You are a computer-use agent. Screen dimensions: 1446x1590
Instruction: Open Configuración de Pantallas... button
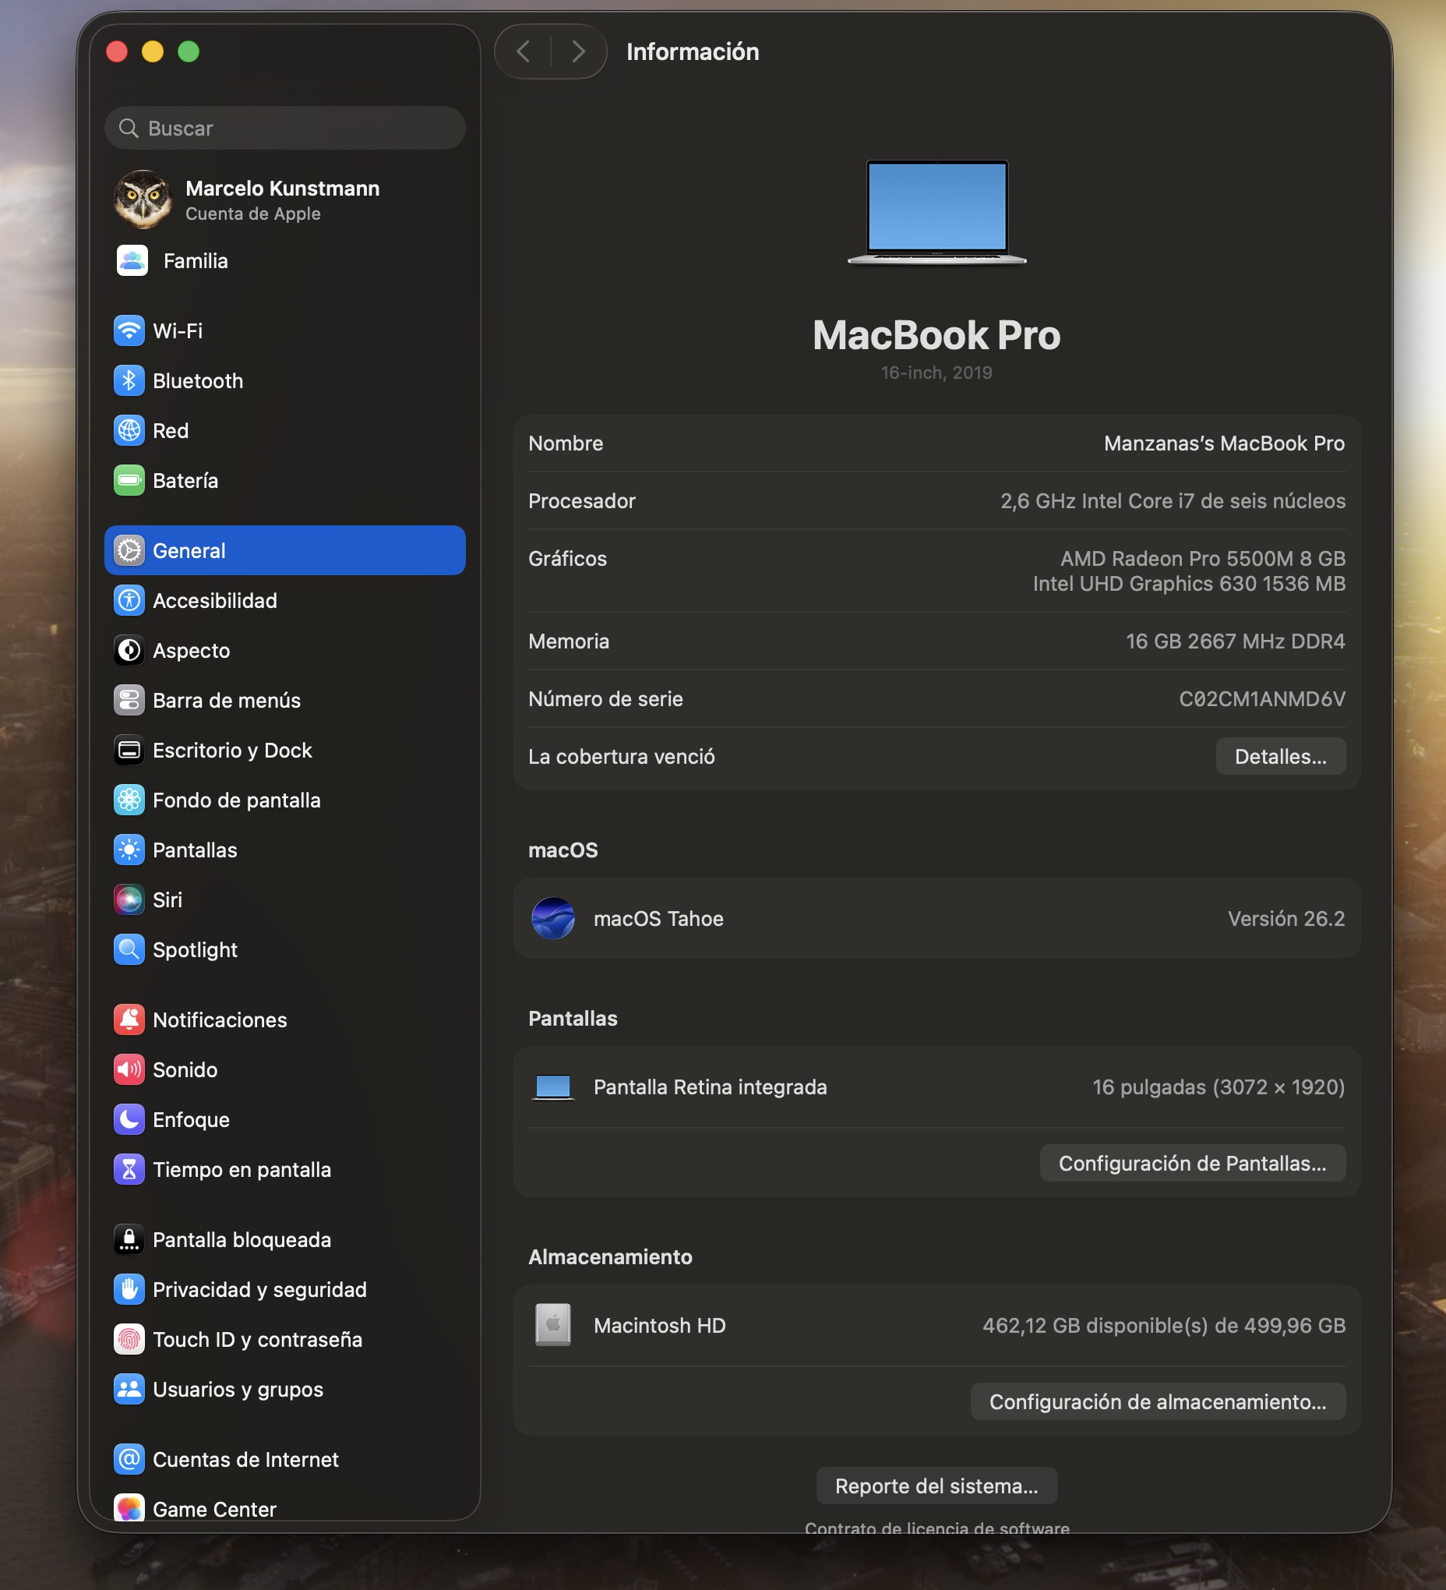pyautogui.click(x=1191, y=1164)
